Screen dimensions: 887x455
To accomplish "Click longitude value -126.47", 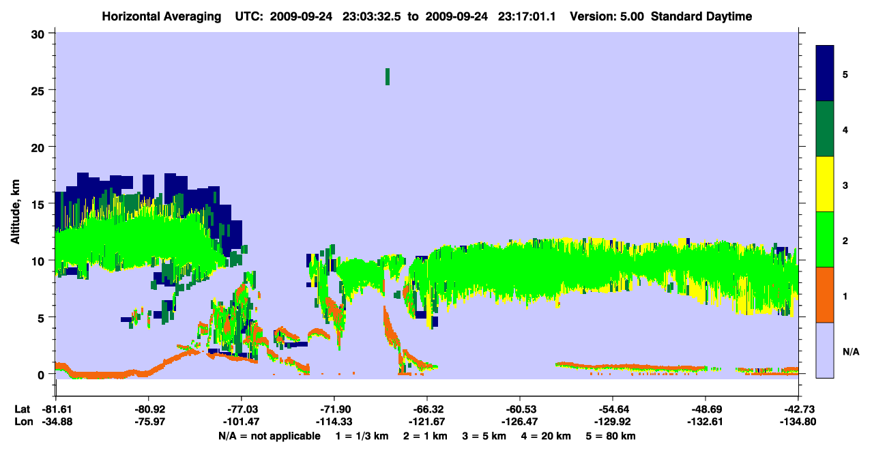I will tap(519, 422).
